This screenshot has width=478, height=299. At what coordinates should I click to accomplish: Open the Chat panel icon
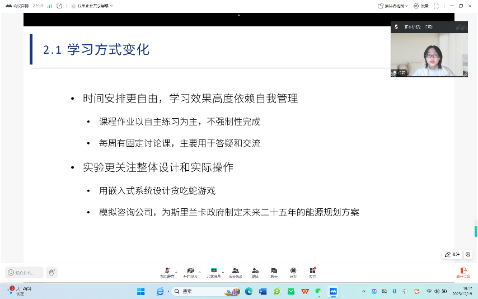(274, 272)
